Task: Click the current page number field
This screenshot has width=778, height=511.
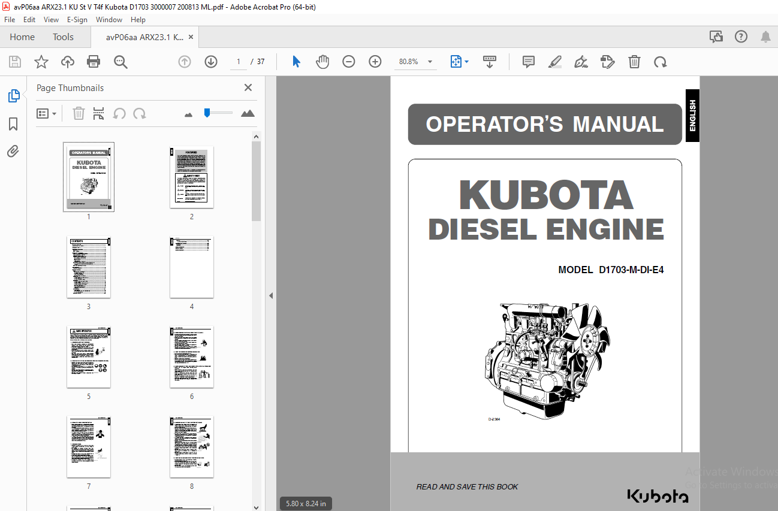Action: [x=239, y=62]
